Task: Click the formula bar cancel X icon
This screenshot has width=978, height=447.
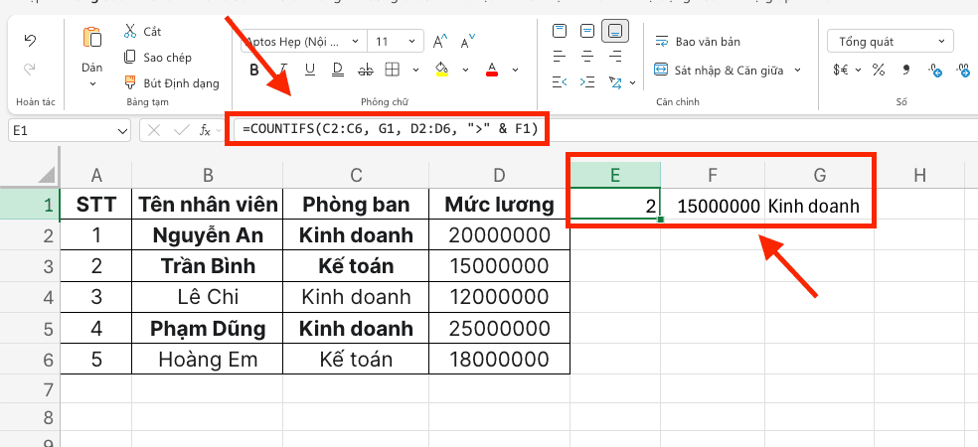Action: (154, 130)
